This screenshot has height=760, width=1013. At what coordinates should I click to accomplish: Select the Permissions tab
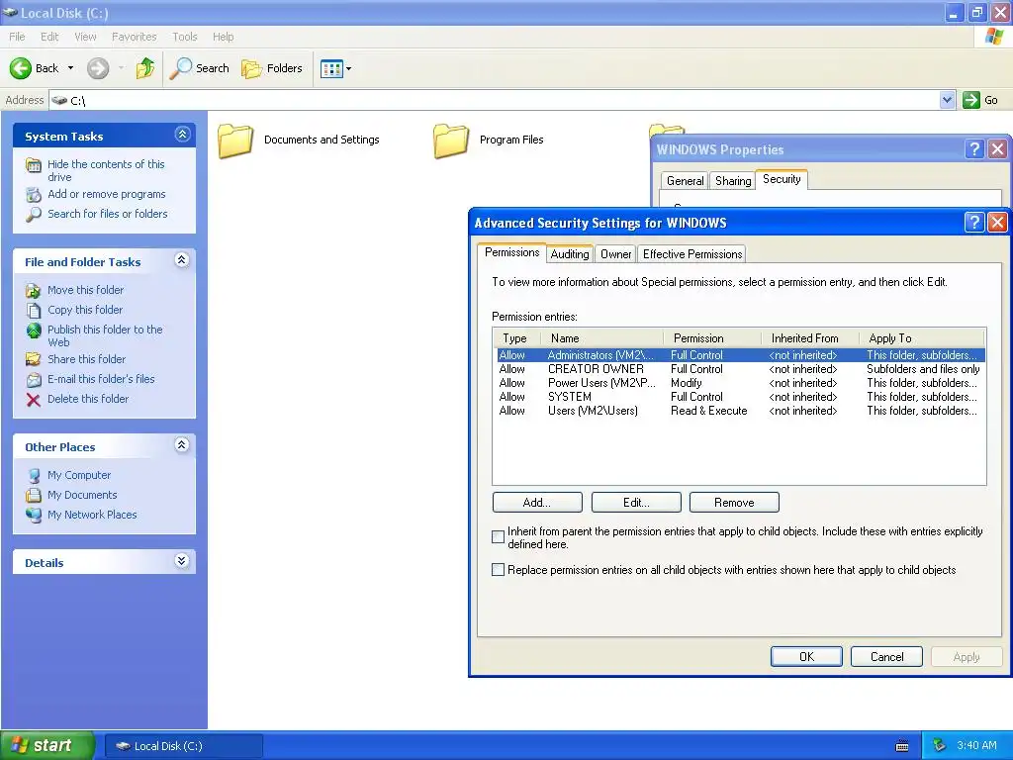pyautogui.click(x=511, y=252)
